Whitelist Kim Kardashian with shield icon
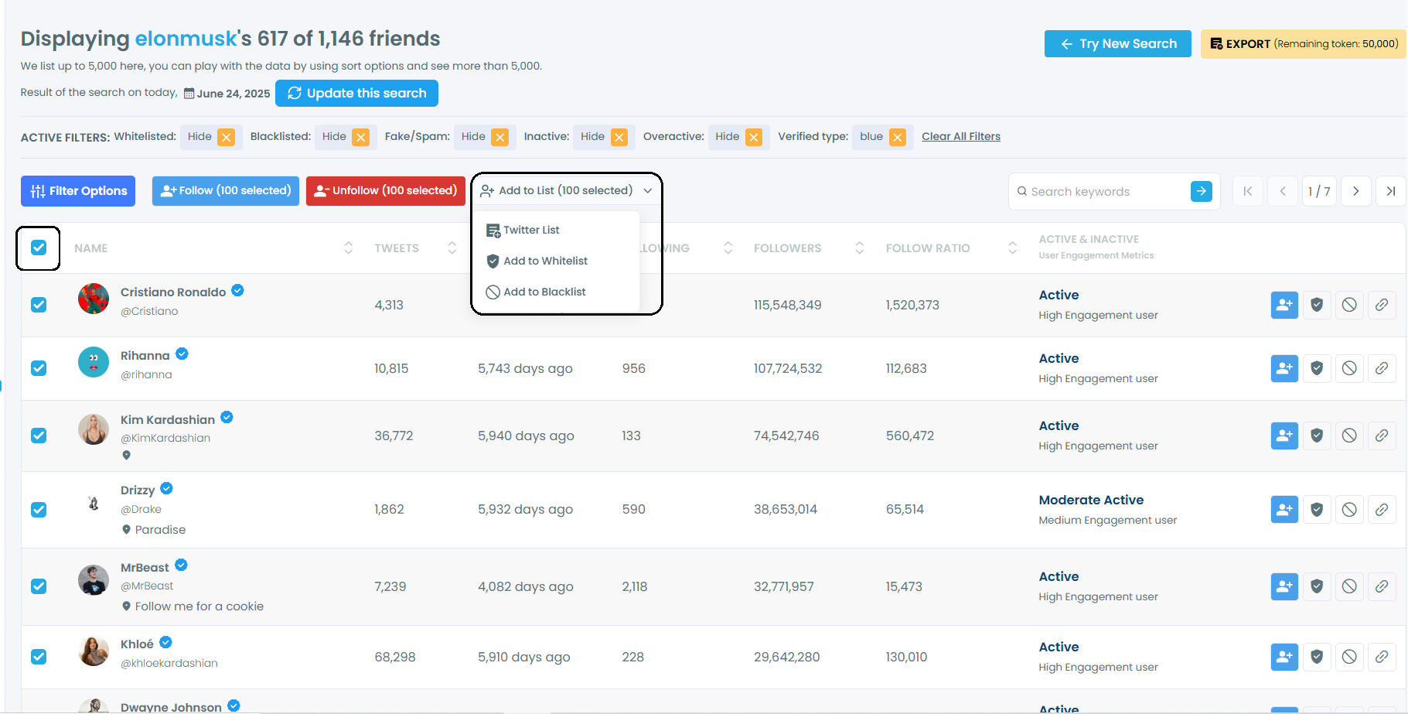 tap(1317, 436)
